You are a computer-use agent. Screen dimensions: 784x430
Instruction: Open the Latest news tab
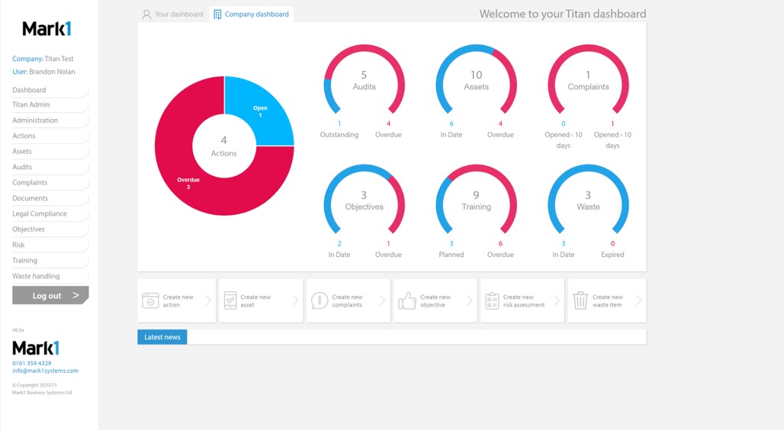pyautogui.click(x=162, y=337)
